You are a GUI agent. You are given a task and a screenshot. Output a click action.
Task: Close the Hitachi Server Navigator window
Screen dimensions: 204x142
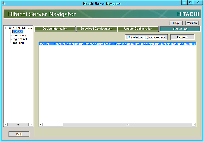click(198, 3)
